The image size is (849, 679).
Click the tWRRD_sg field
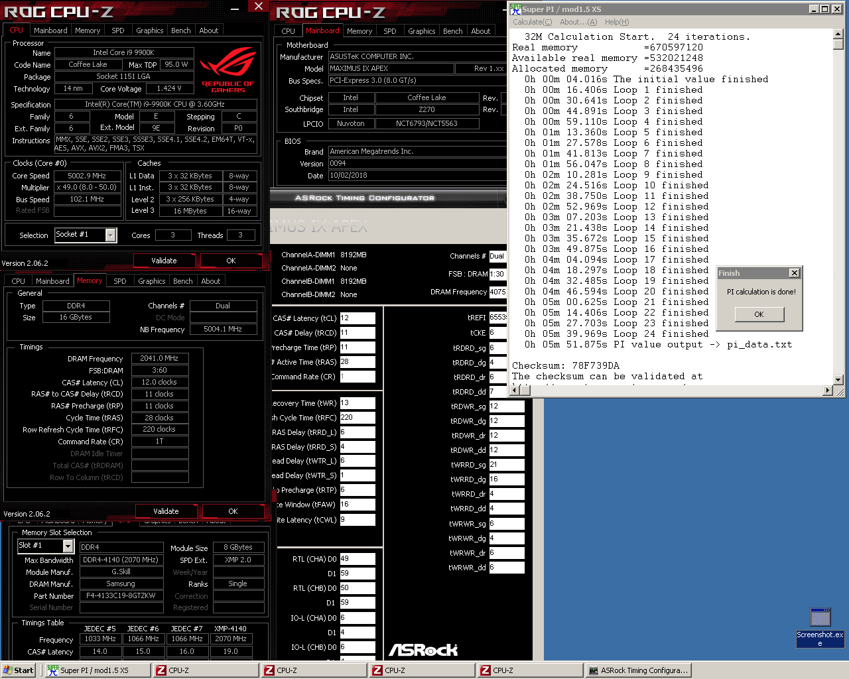507,465
